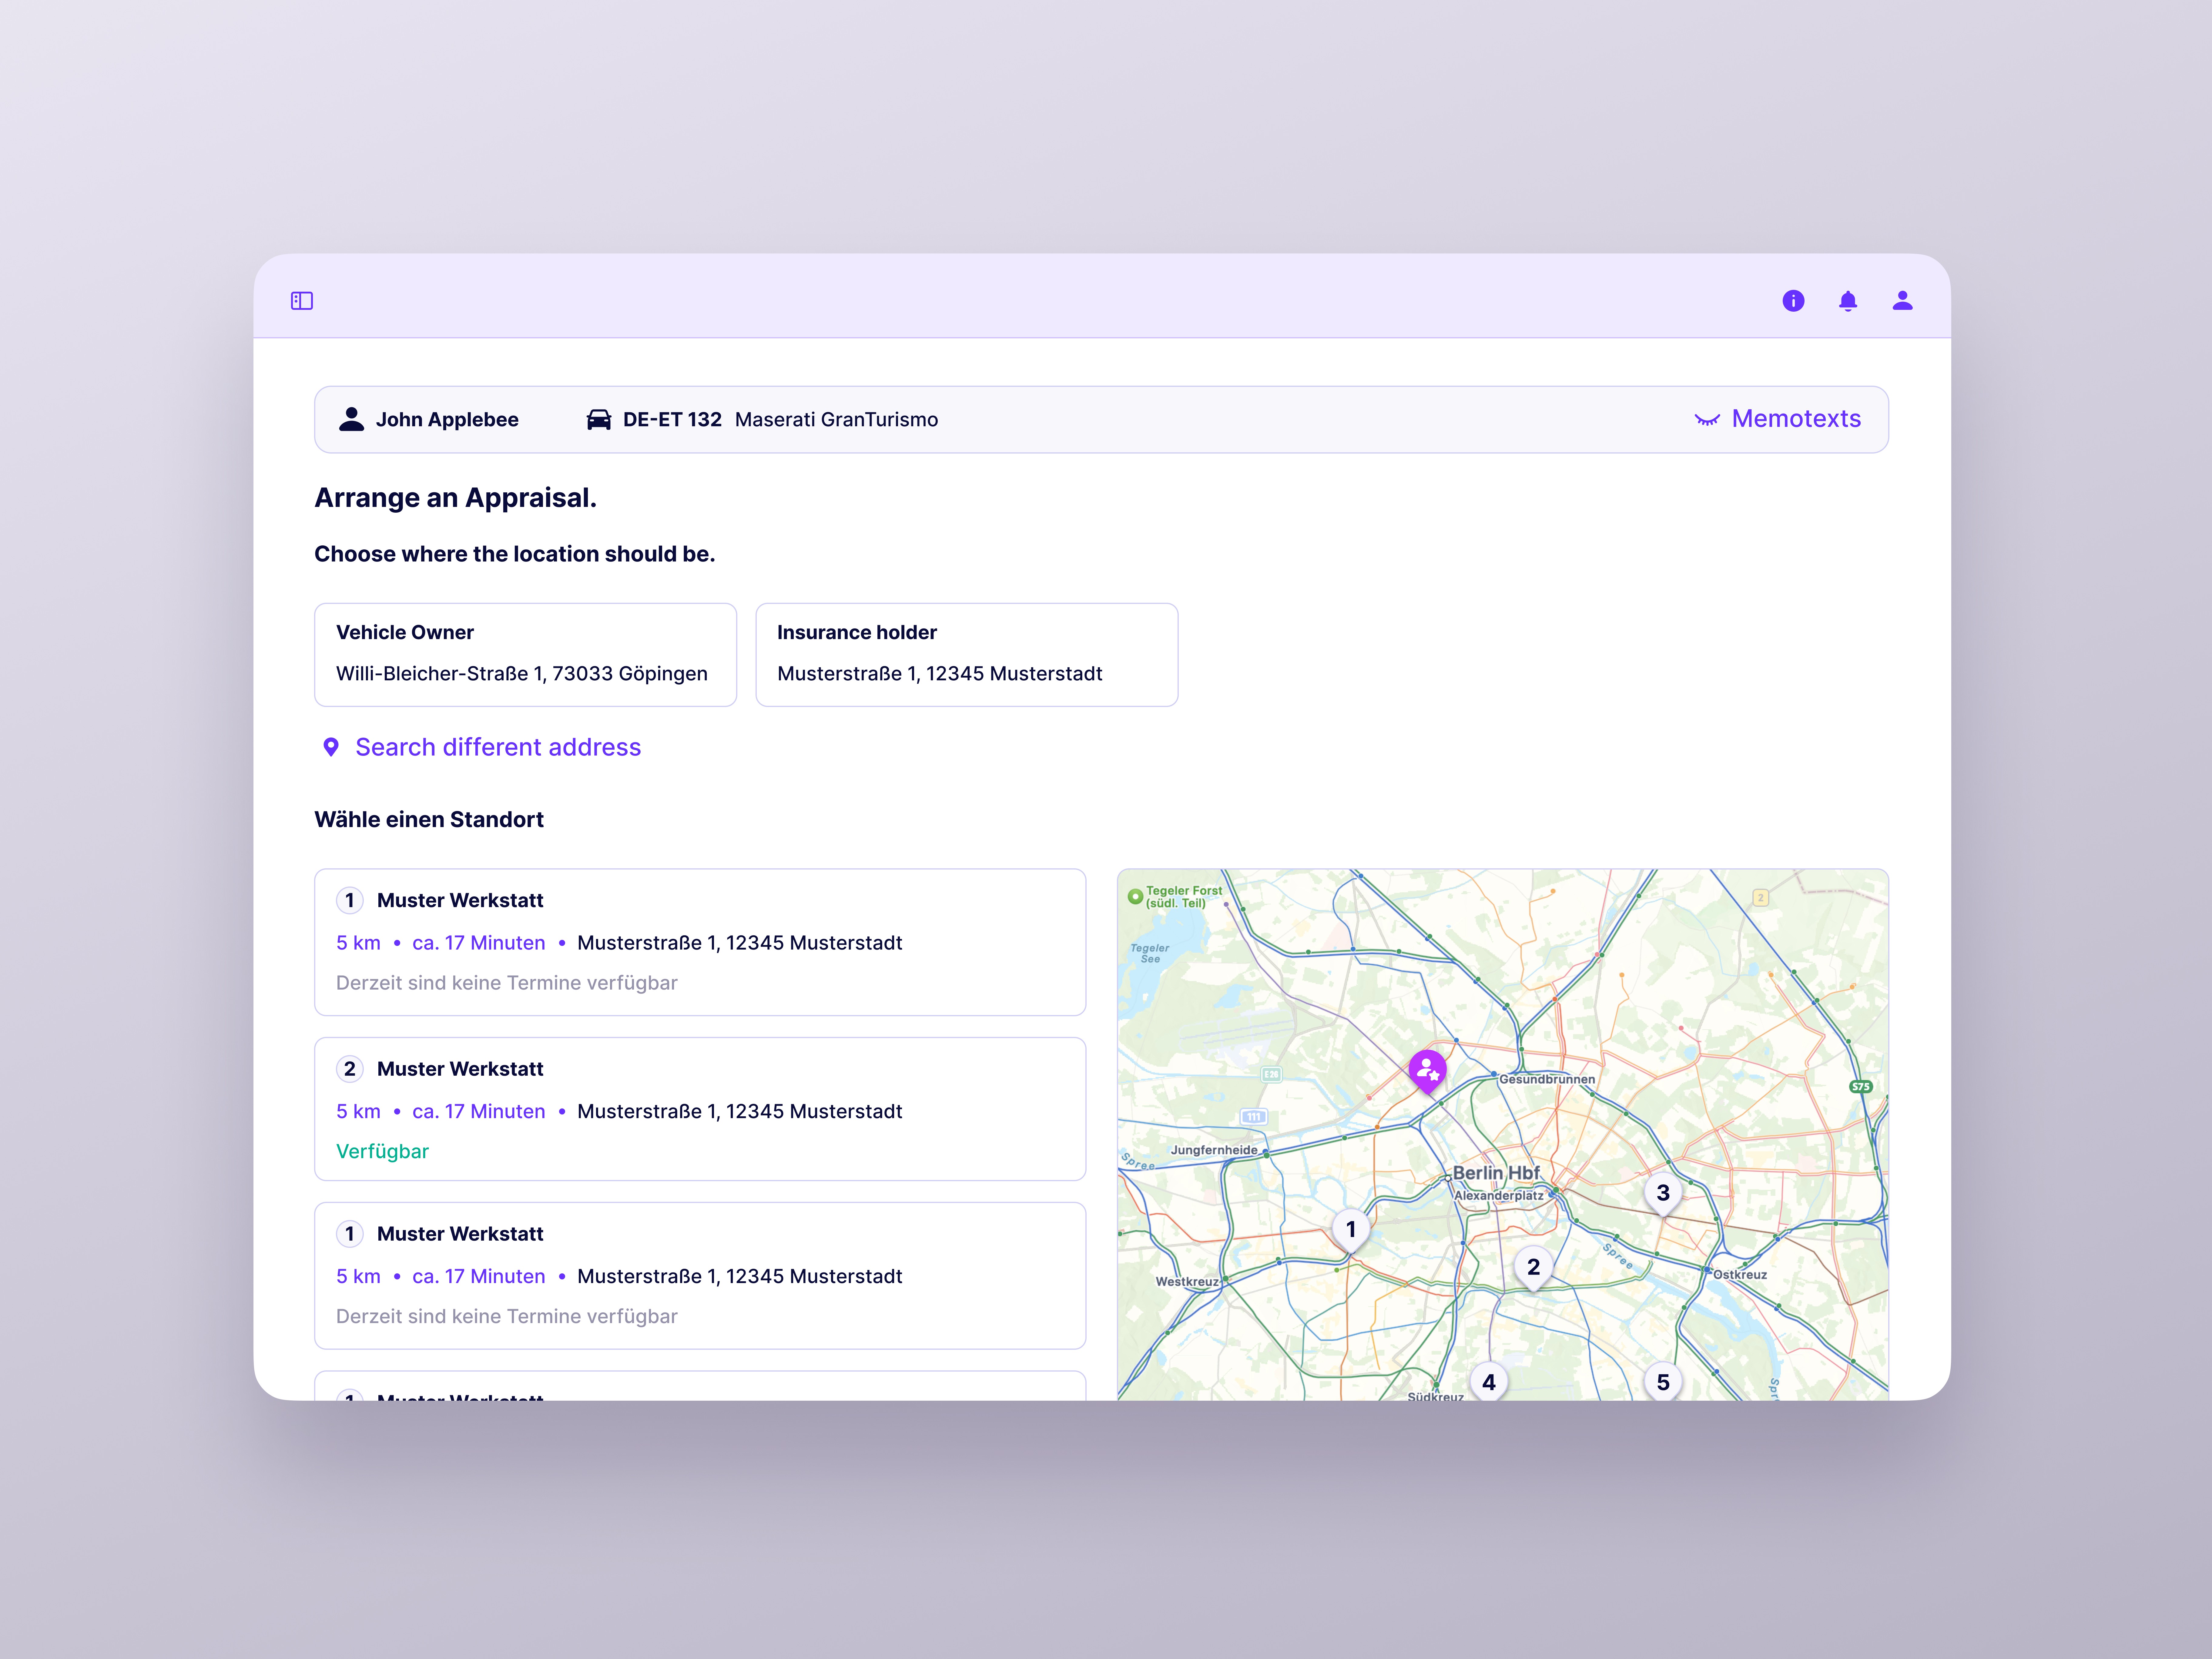Toggle the sidebar panel icon

click(302, 301)
